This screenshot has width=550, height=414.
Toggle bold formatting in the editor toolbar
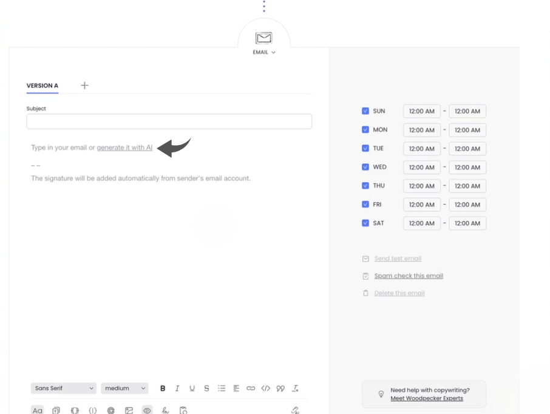[x=163, y=389]
